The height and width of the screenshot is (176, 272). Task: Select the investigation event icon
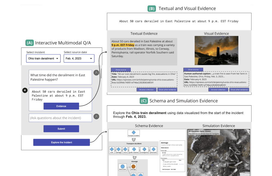144,149
